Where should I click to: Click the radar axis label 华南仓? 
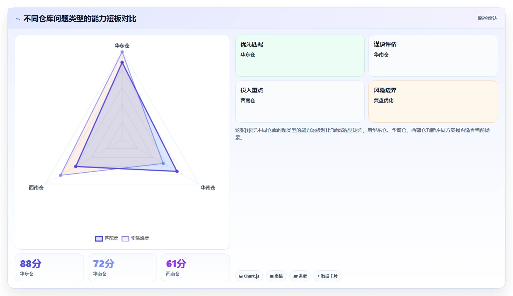(x=208, y=188)
